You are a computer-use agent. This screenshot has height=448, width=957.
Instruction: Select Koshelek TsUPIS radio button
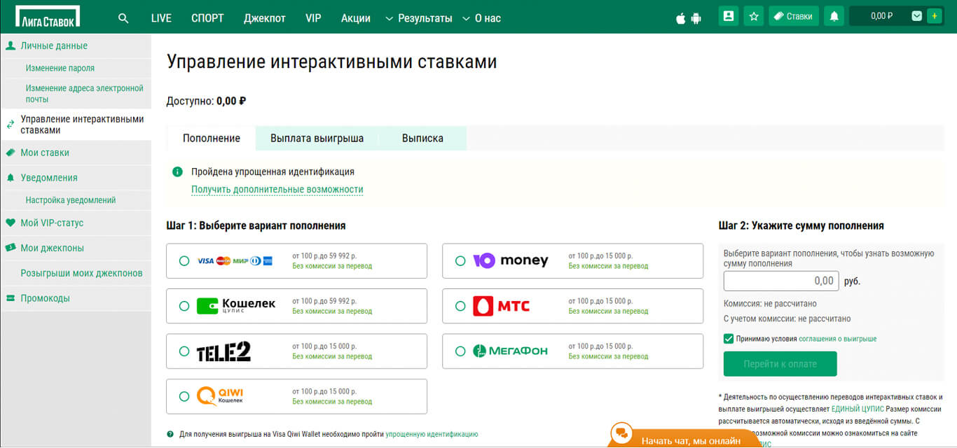pyautogui.click(x=184, y=306)
